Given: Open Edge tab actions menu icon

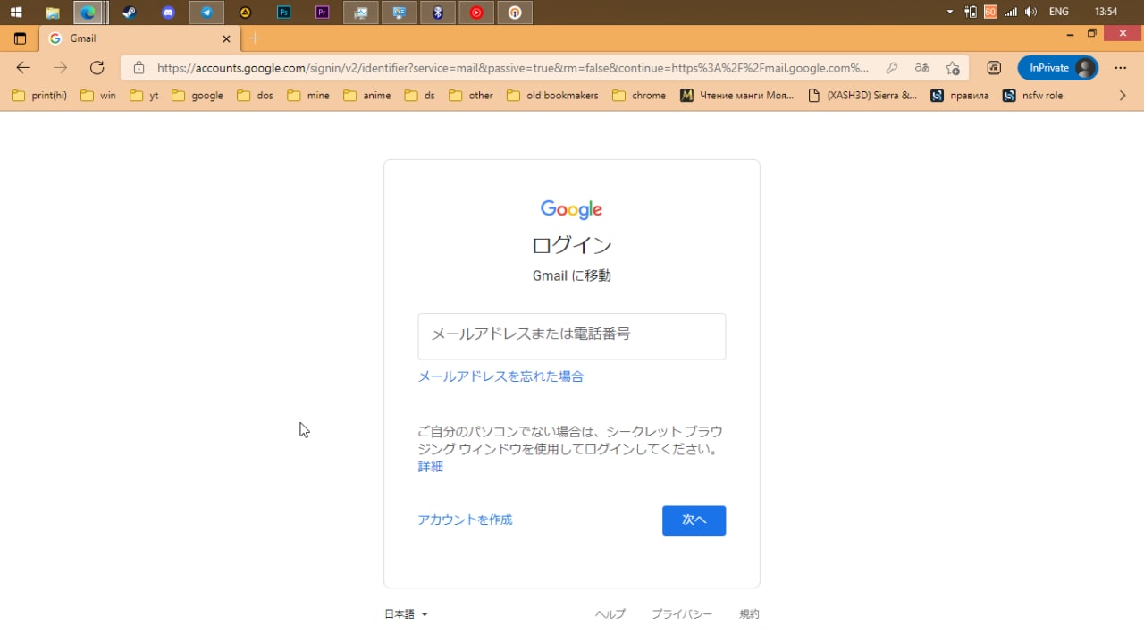Looking at the screenshot, I should click(20, 38).
